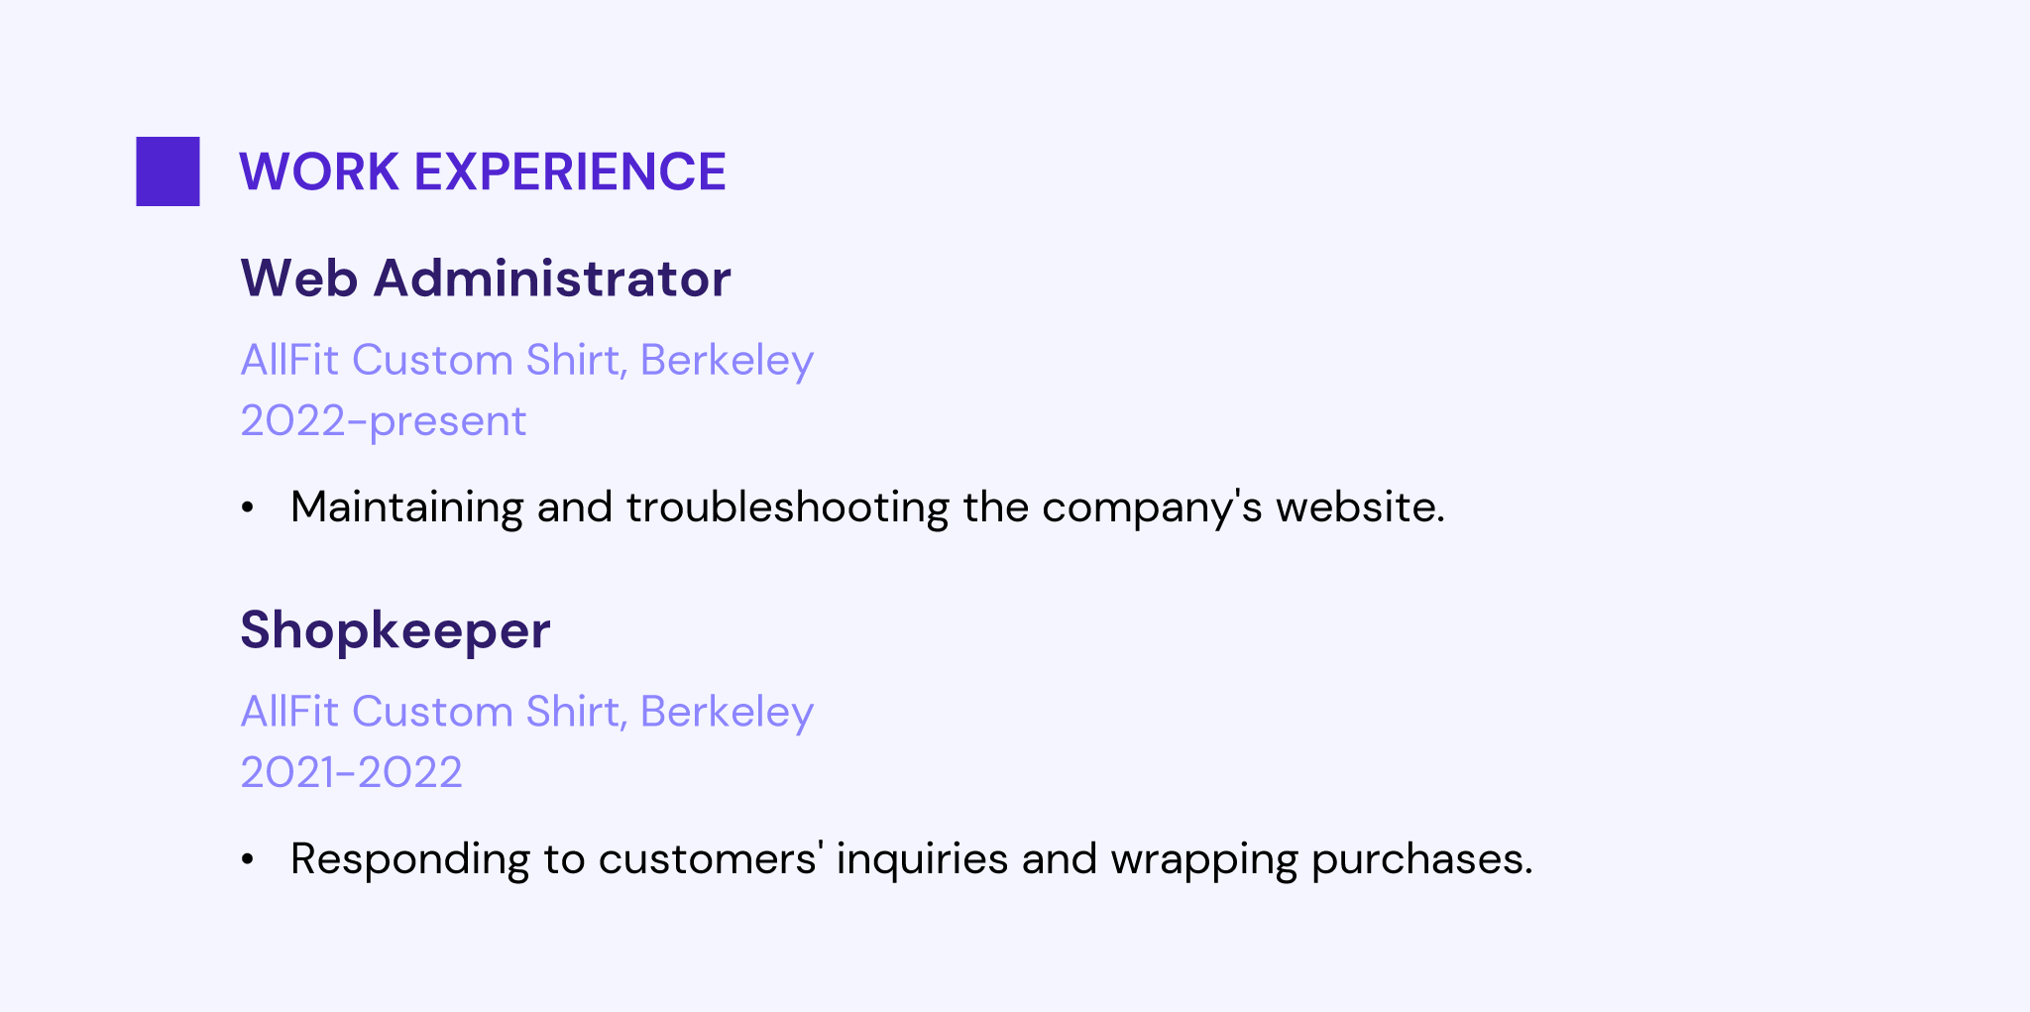
Task: Click the word "WORK" in the heading
Action: click(x=319, y=171)
